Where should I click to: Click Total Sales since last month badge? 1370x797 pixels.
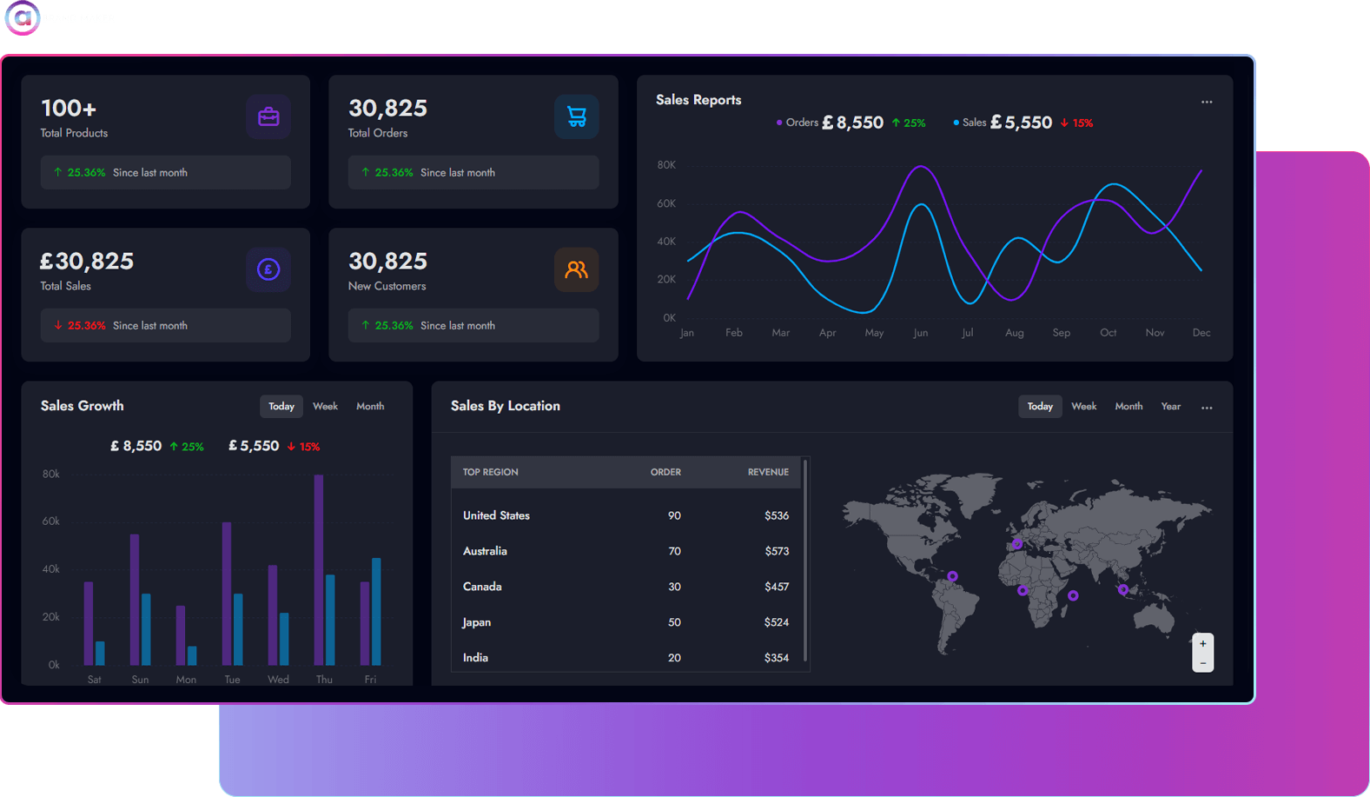tap(165, 325)
